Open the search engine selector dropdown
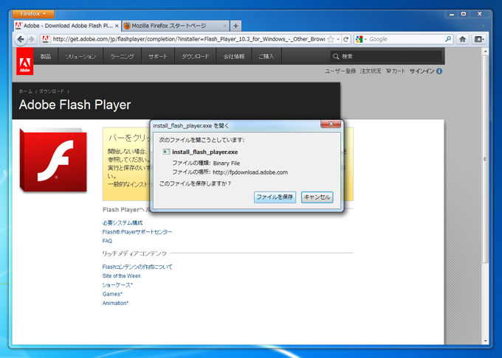Image resolution: width=502 pixels, height=358 pixels. [365, 39]
